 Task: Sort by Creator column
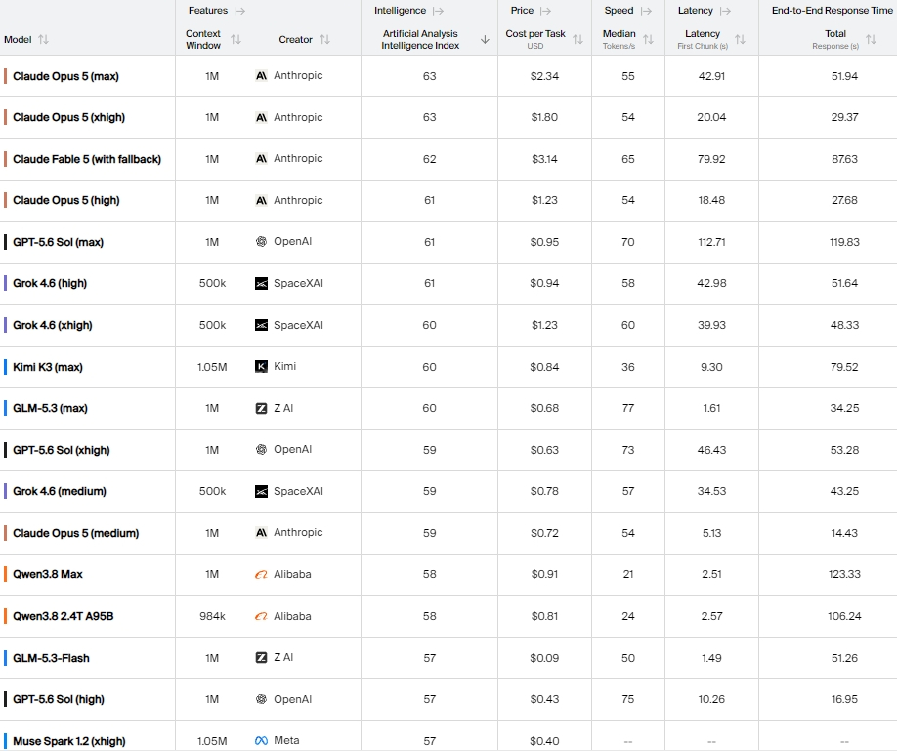[325, 39]
